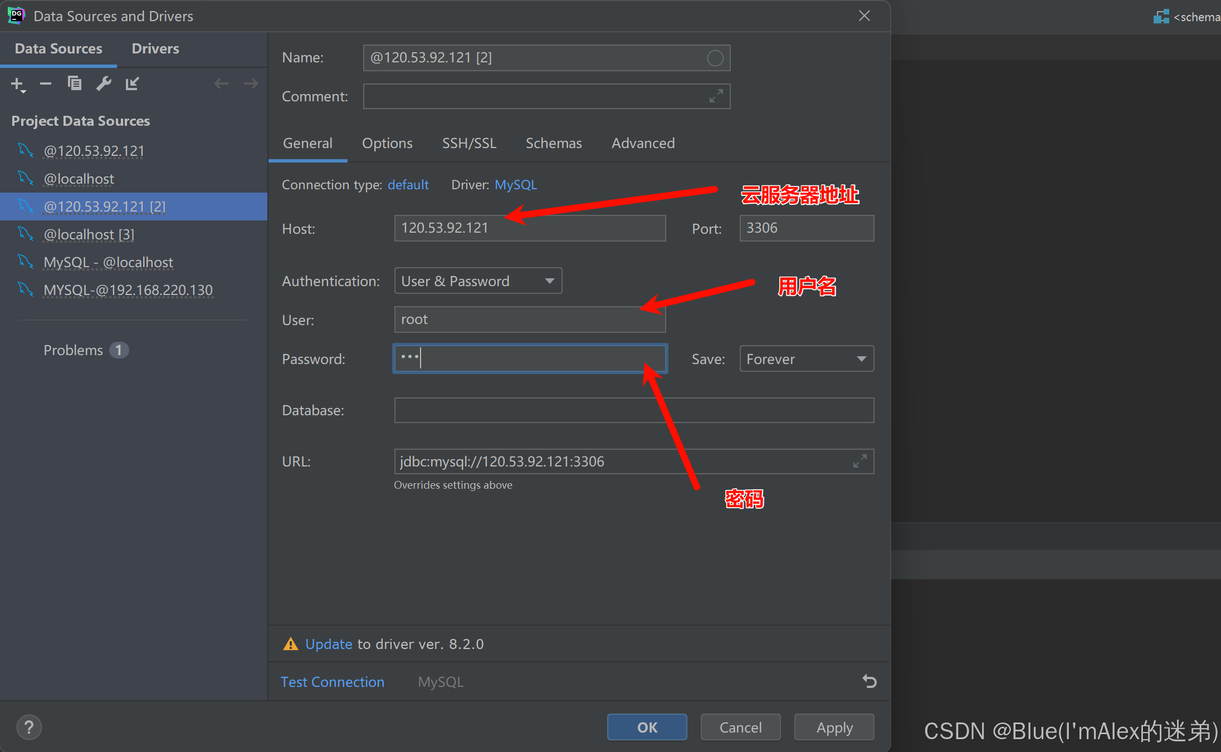1221x752 pixels.
Task: Click the schema icon in the background window
Action: pyautogui.click(x=1161, y=17)
